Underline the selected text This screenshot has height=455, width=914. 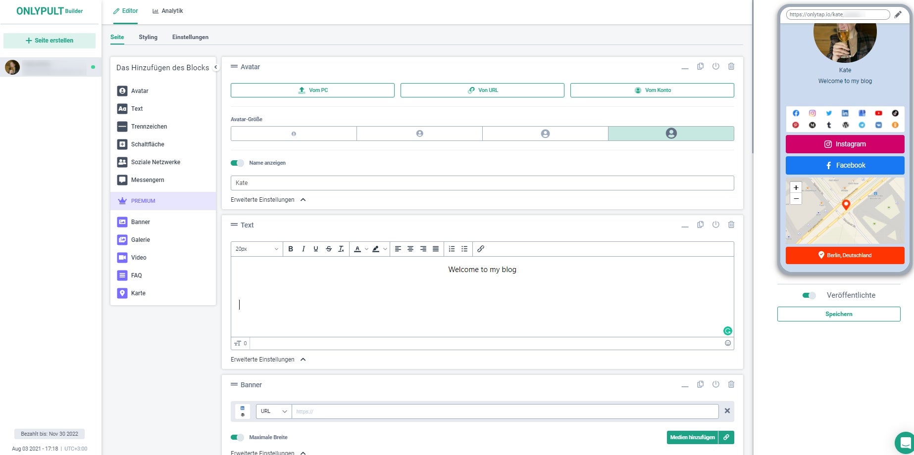click(316, 249)
